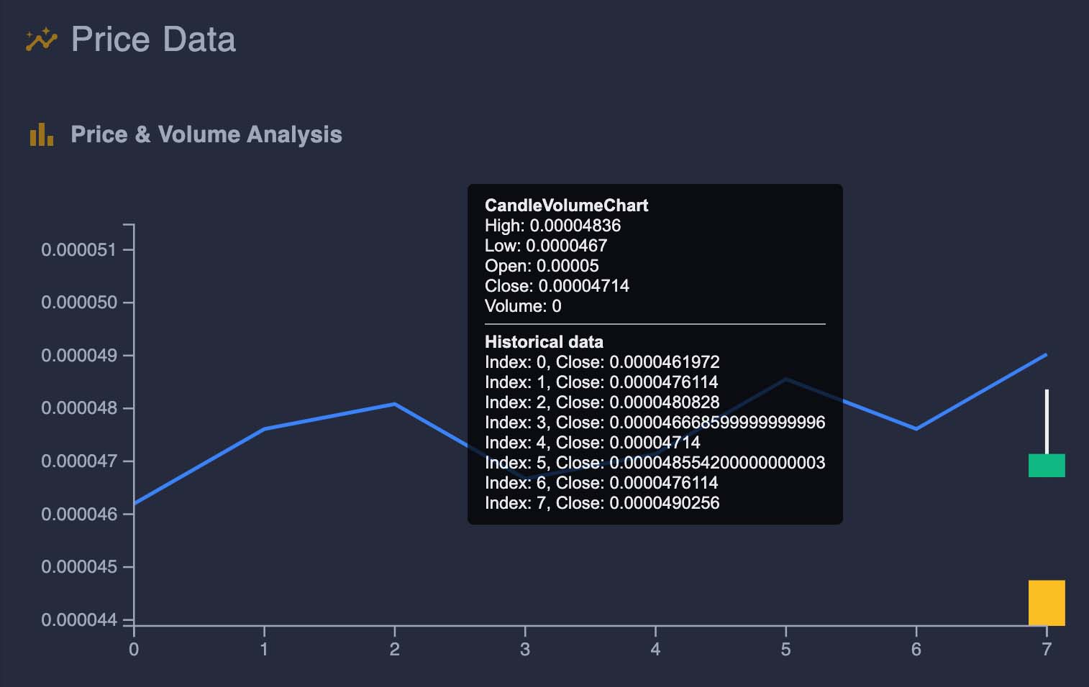Click the peak of the blue price line
This screenshot has height=687, width=1089.
[x=785, y=379]
